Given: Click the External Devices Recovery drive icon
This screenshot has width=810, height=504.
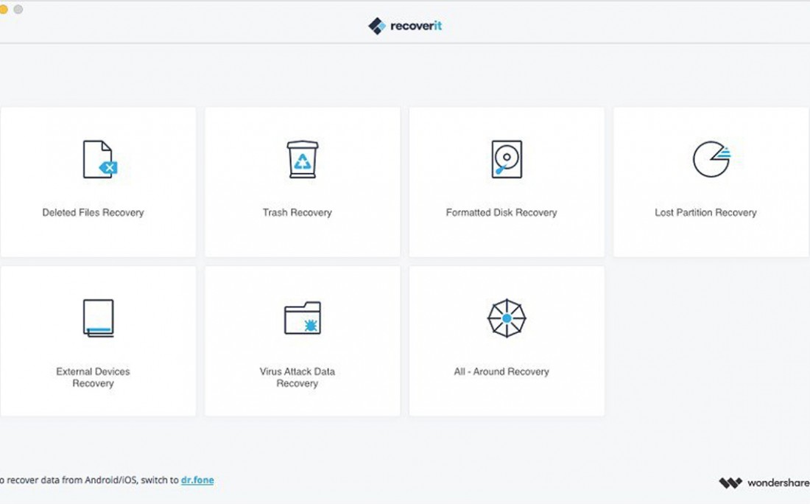Looking at the screenshot, I should pos(99,318).
